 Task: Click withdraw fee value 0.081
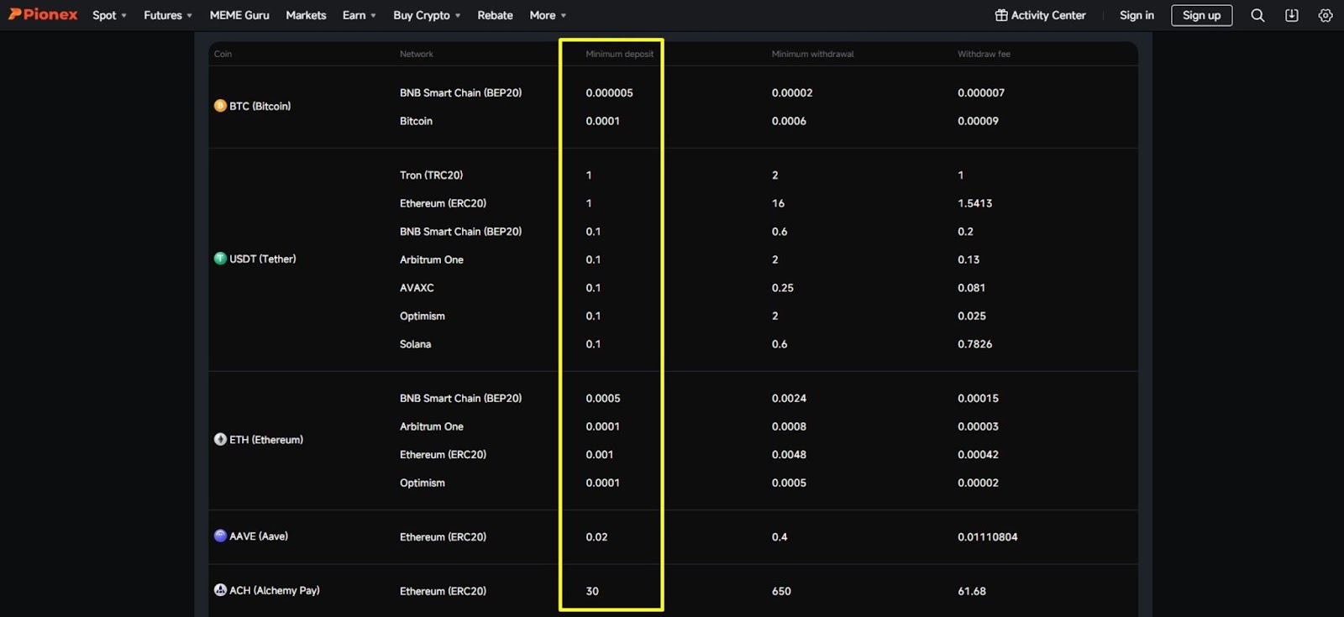click(x=971, y=287)
